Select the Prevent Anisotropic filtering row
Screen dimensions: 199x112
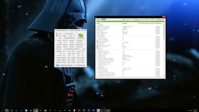coord(130,71)
